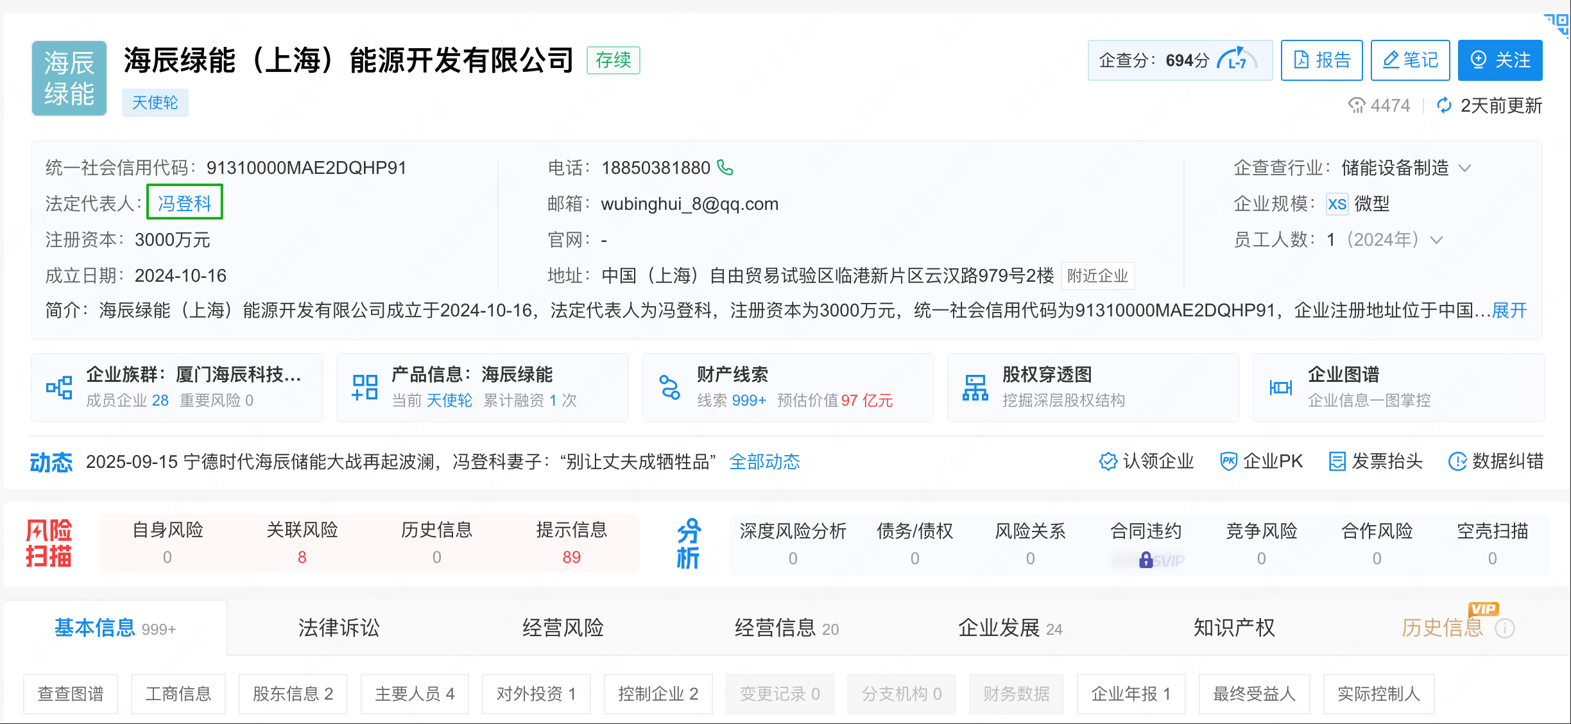This screenshot has height=724, width=1571.
Task: Open 债务/债权 analysis item
Action: click(x=915, y=544)
